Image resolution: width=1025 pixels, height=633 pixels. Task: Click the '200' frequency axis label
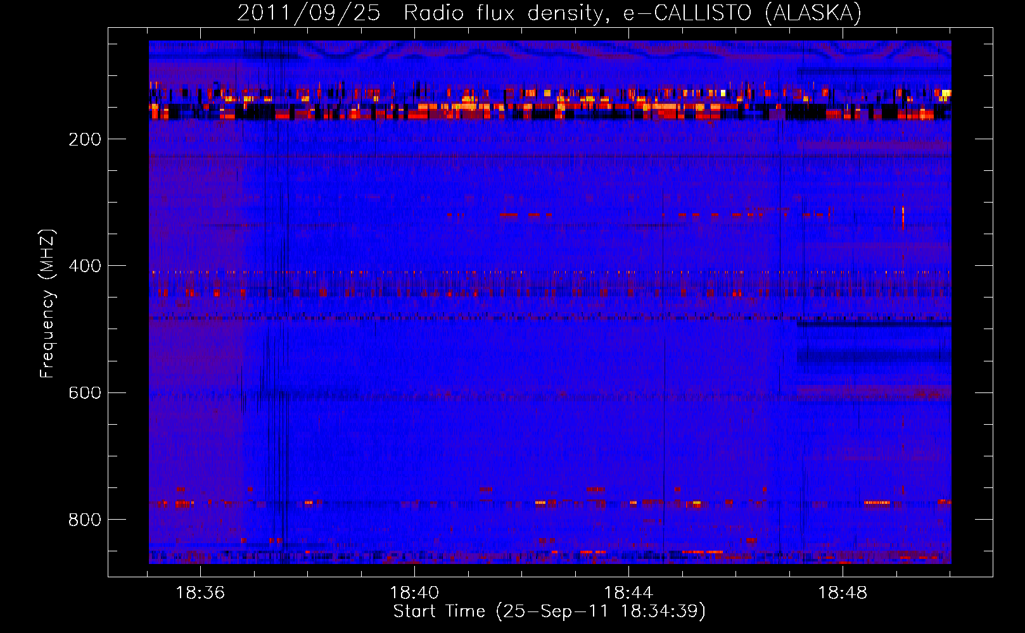coord(85,139)
